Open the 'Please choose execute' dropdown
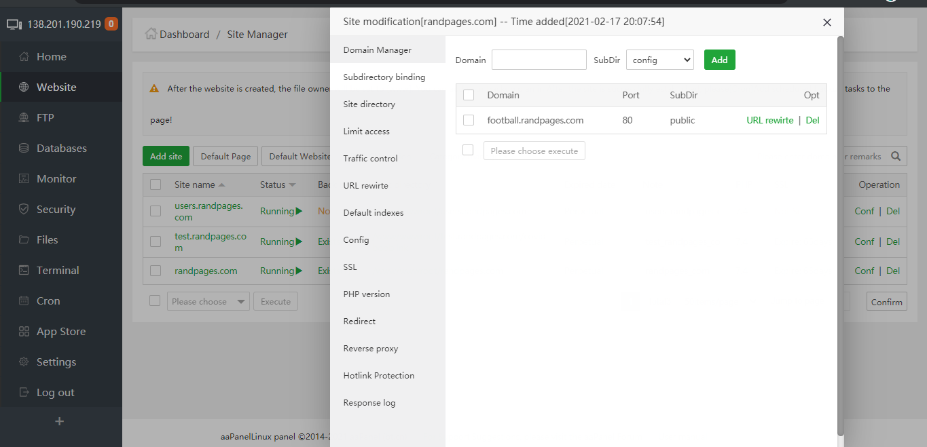This screenshot has height=447, width=927. (534, 151)
